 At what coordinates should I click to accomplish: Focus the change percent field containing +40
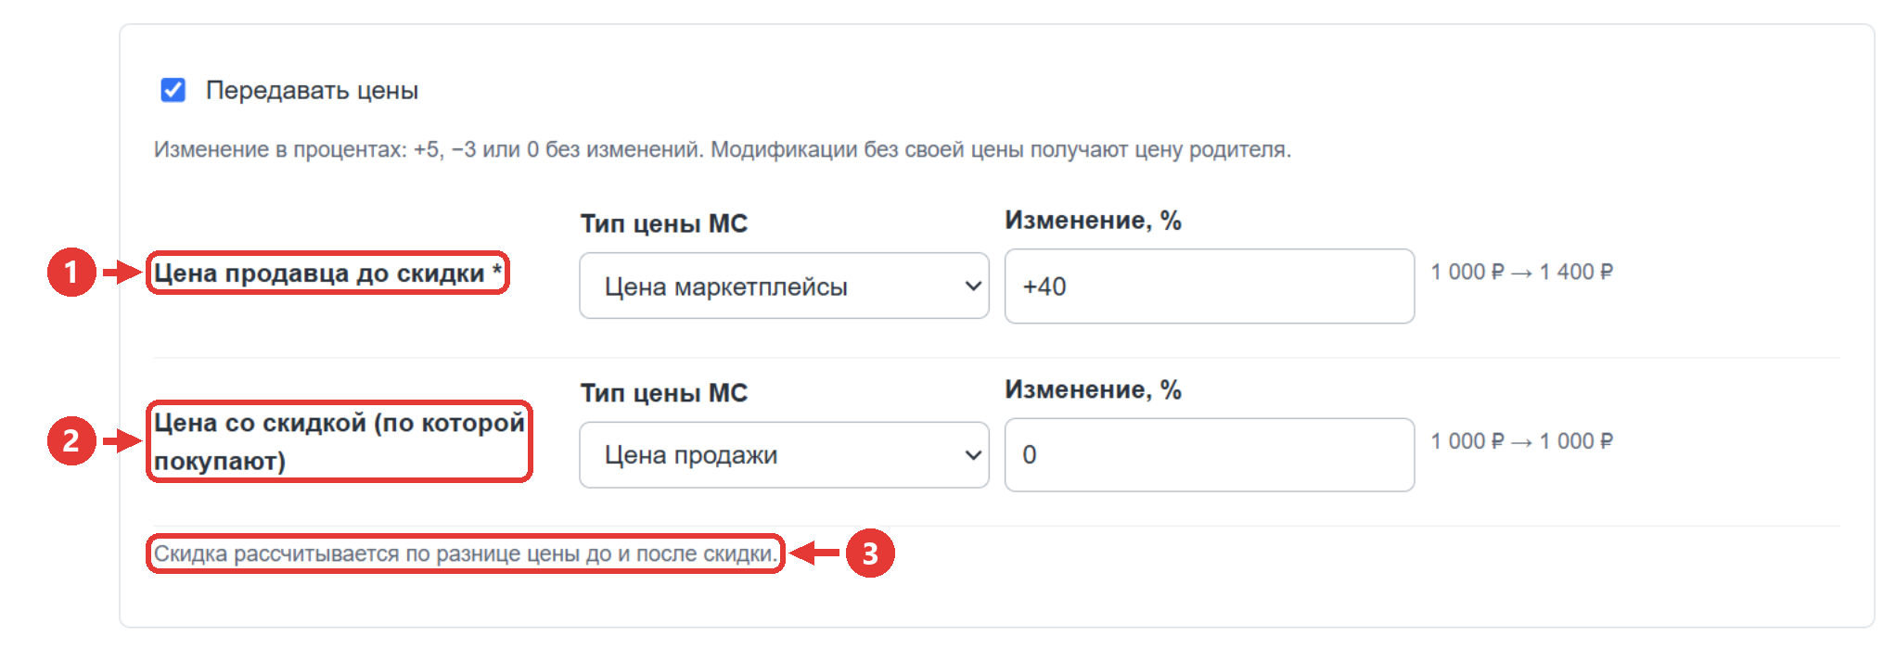(1210, 286)
